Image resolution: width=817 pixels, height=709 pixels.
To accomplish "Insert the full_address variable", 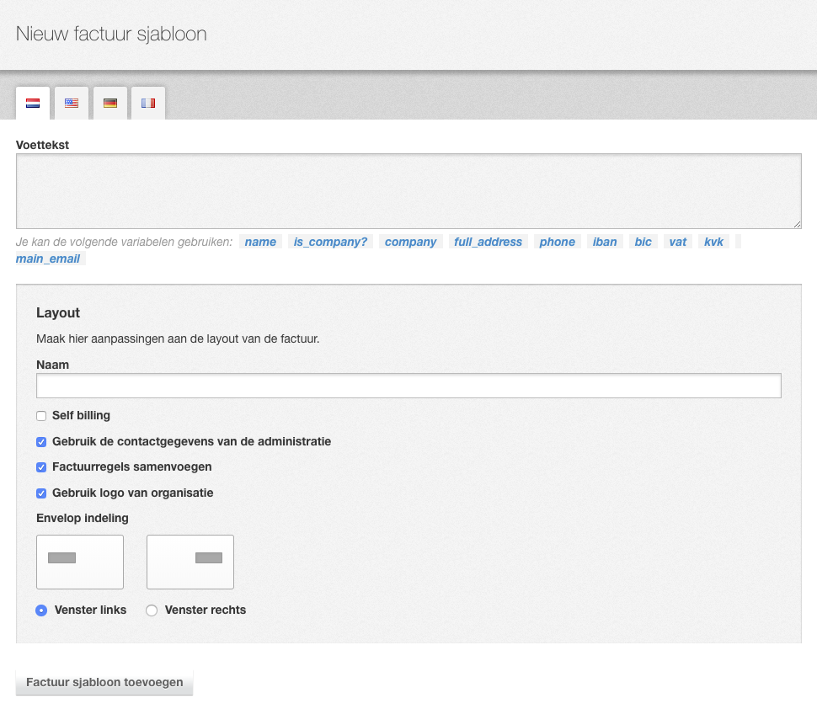I will pyautogui.click(x=489, y=242).
